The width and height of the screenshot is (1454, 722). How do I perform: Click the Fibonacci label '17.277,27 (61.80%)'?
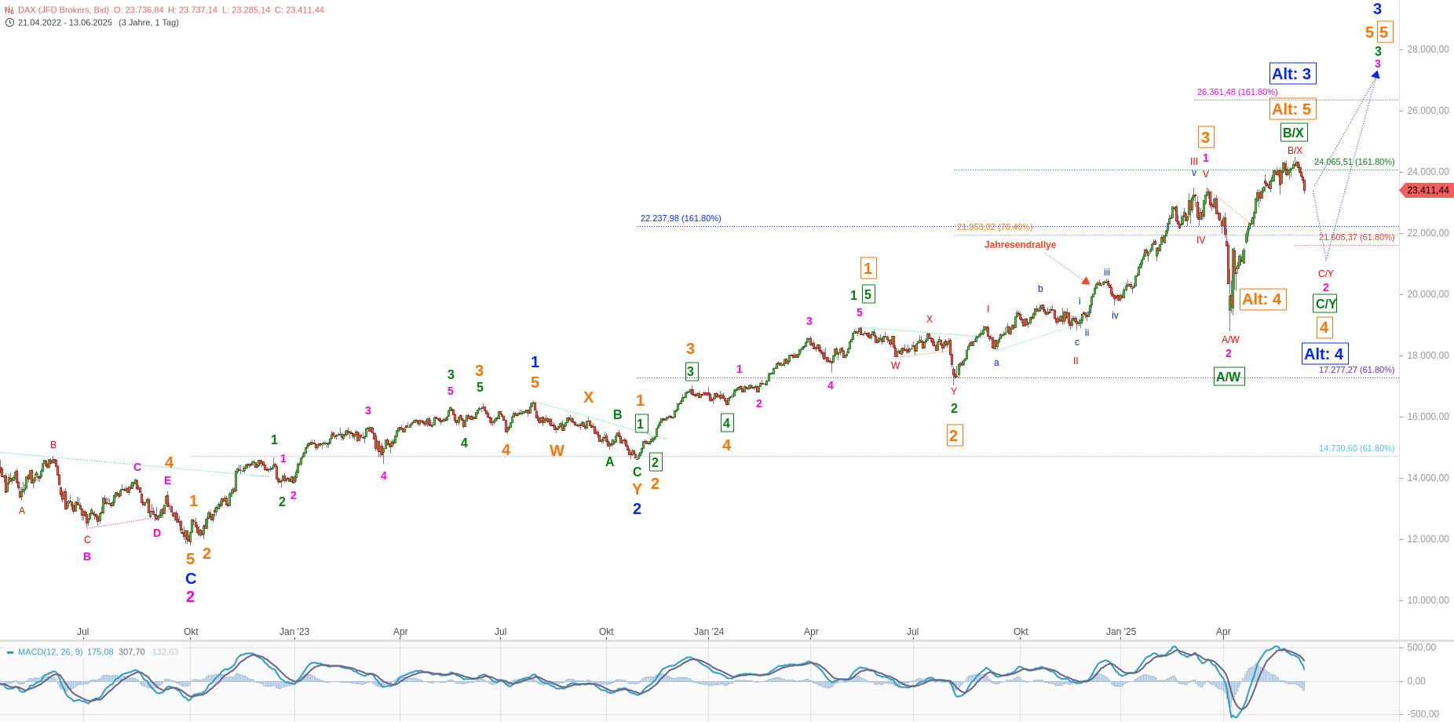point(1357,370)
